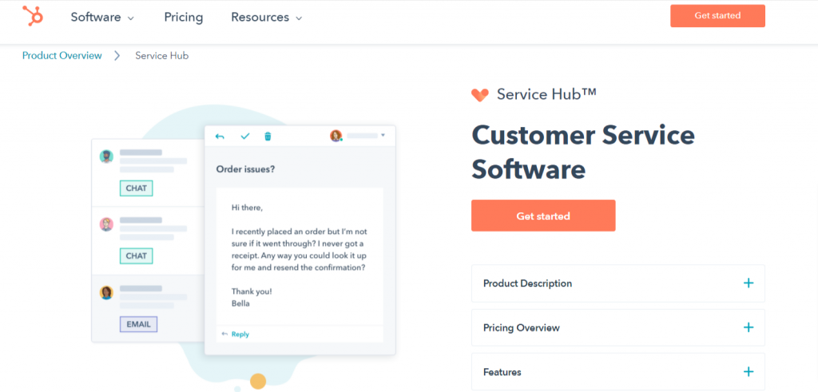This screenshot has width=818, height=392.
Task: Expand the Features section
Action: (618, 372)
